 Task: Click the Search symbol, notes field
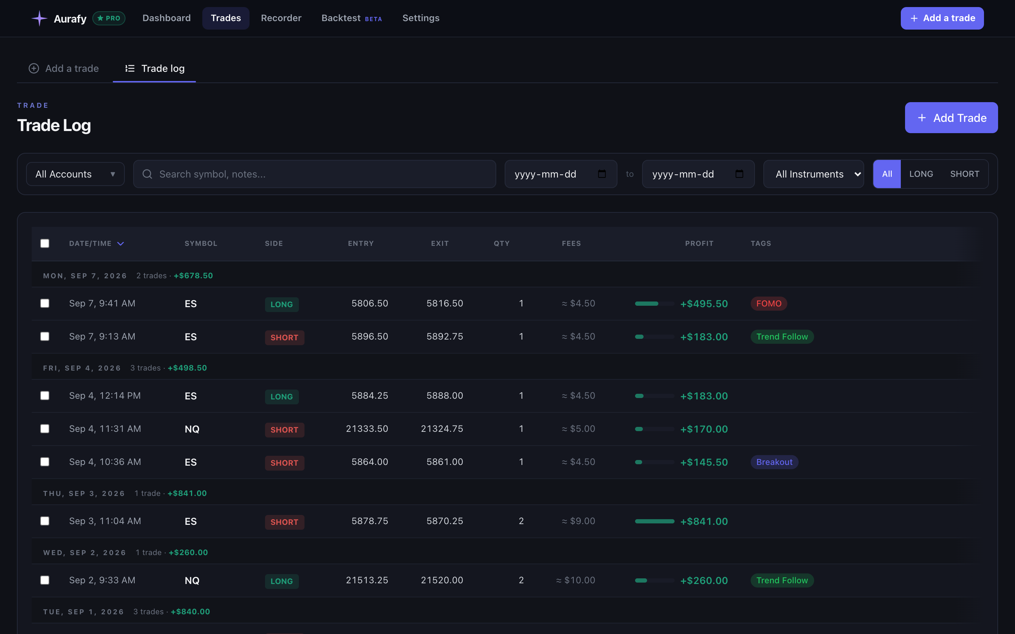click(315, 174)
